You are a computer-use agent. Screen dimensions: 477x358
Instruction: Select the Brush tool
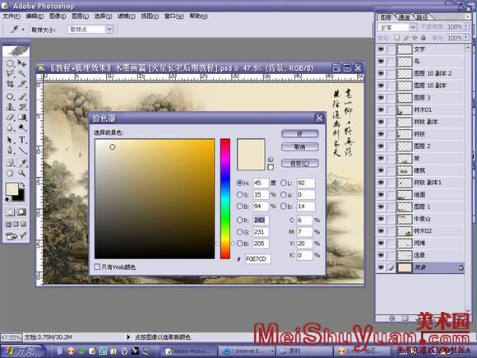pos(21,97)
